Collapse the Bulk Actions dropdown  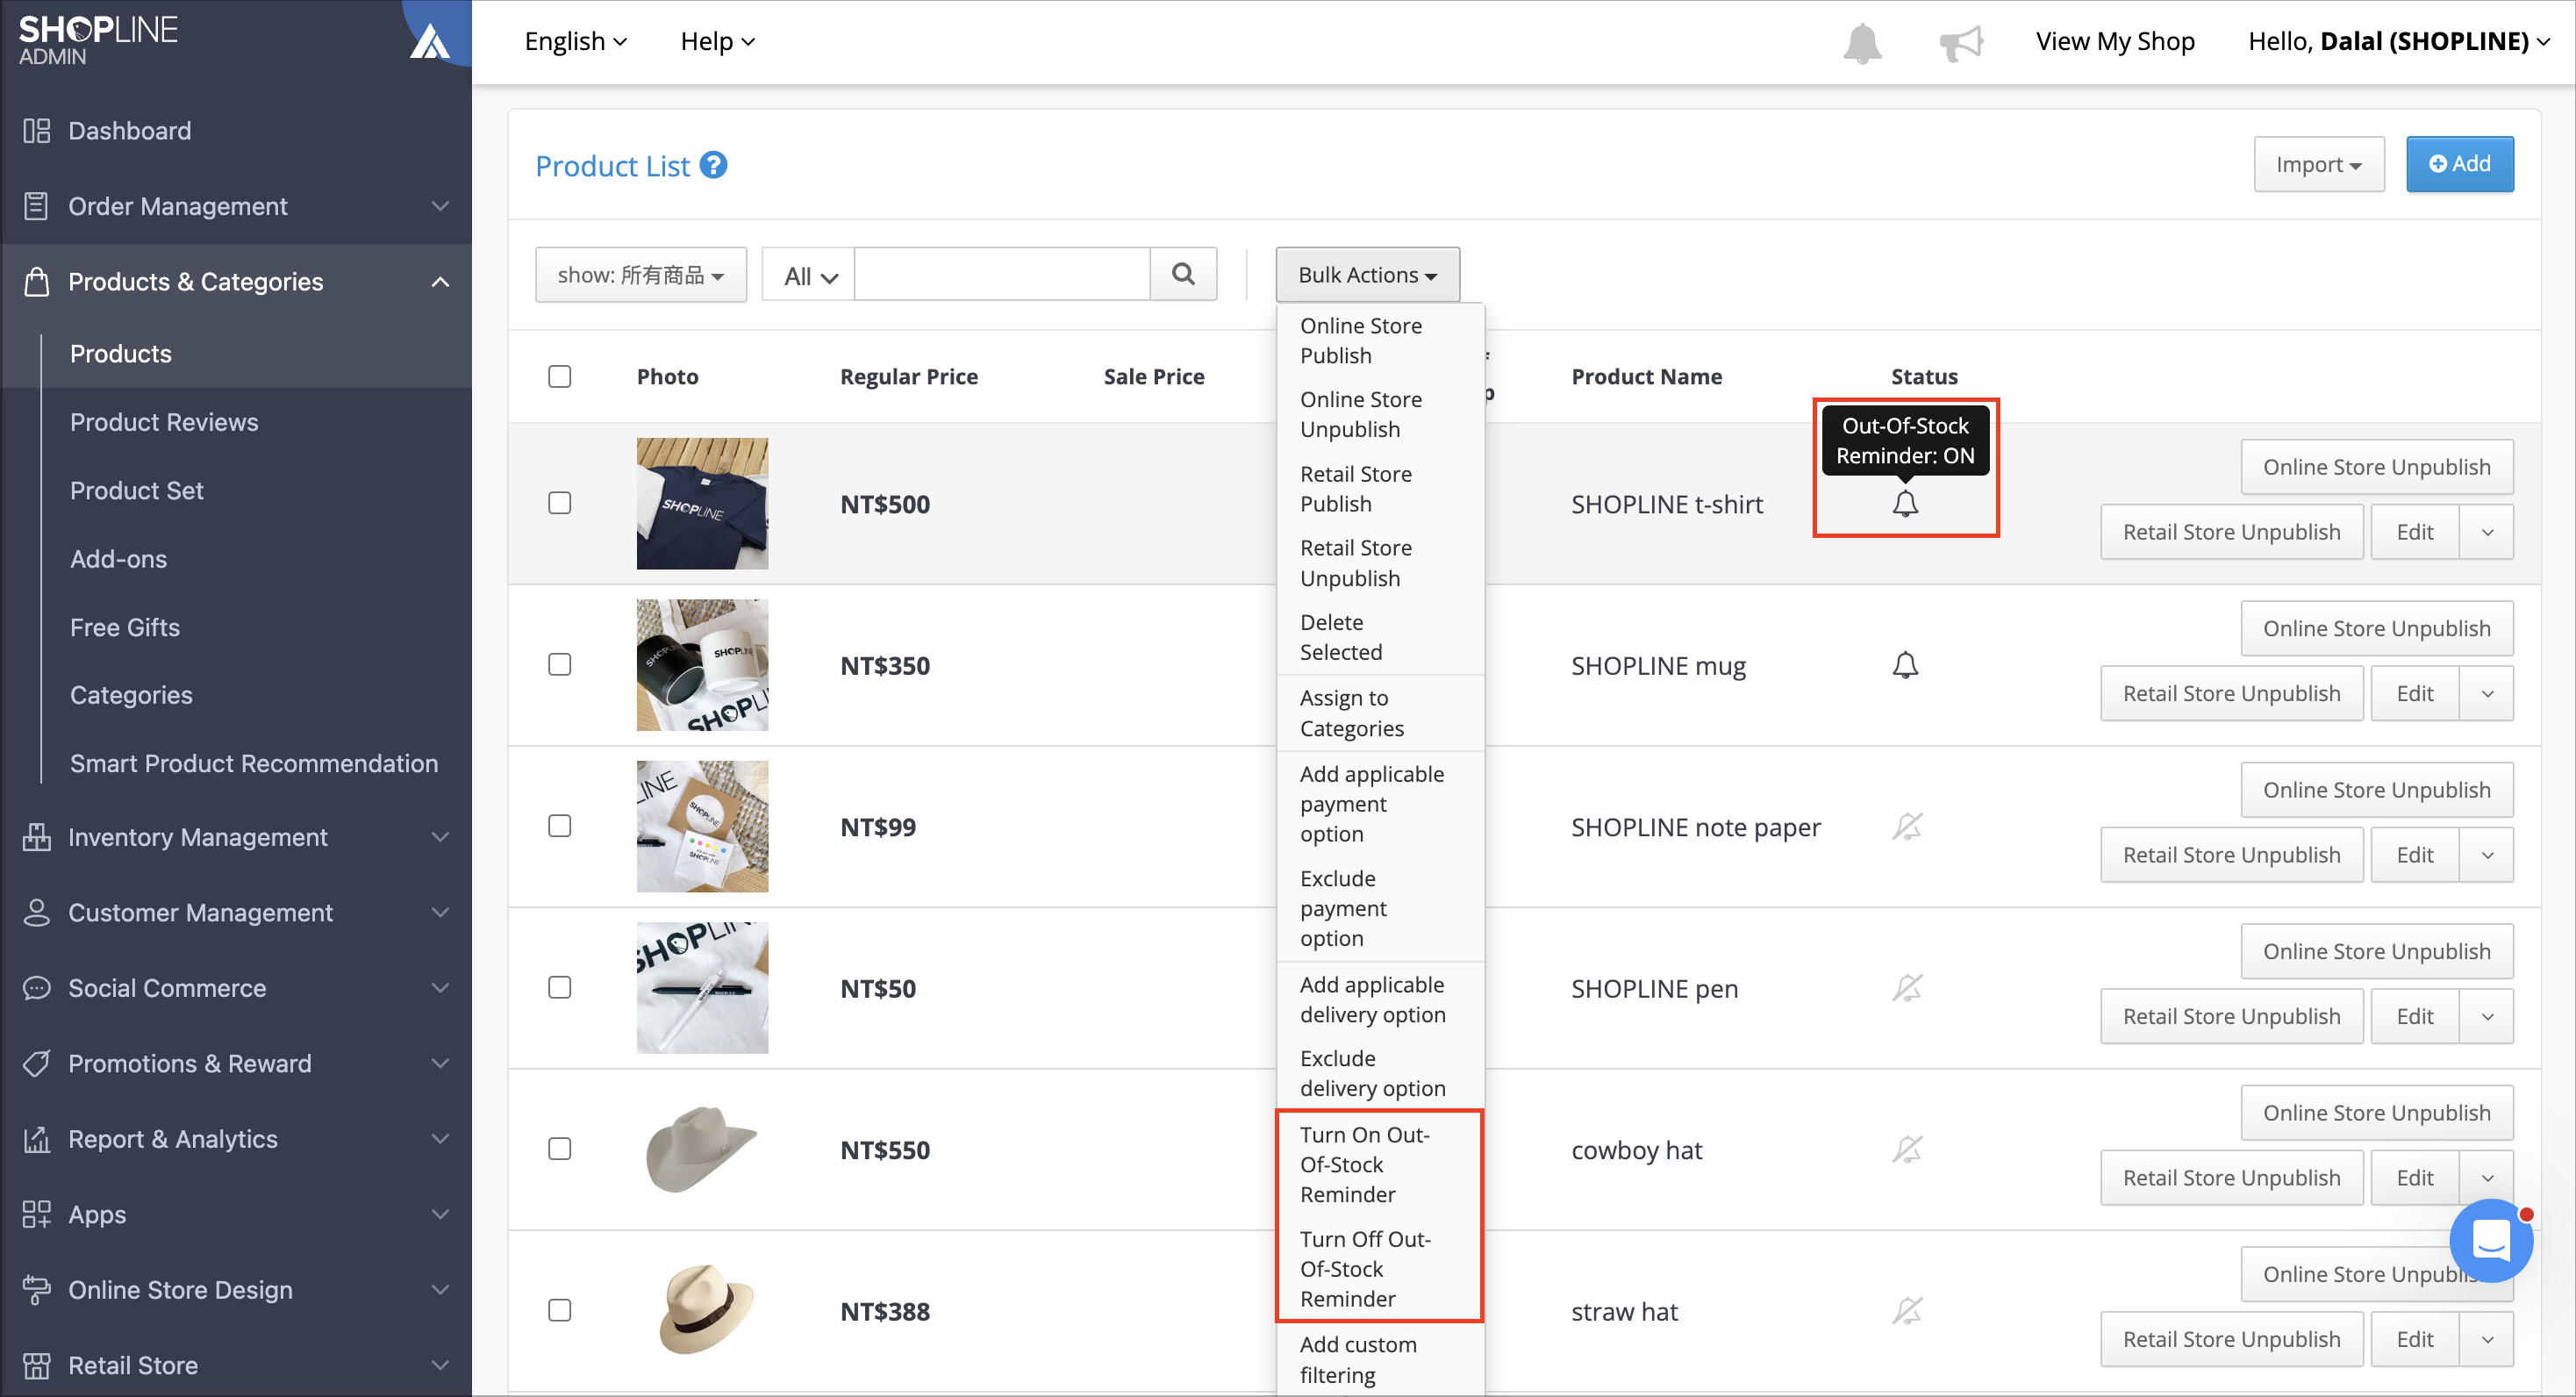pyautogui.click(x=1367, y=274)
